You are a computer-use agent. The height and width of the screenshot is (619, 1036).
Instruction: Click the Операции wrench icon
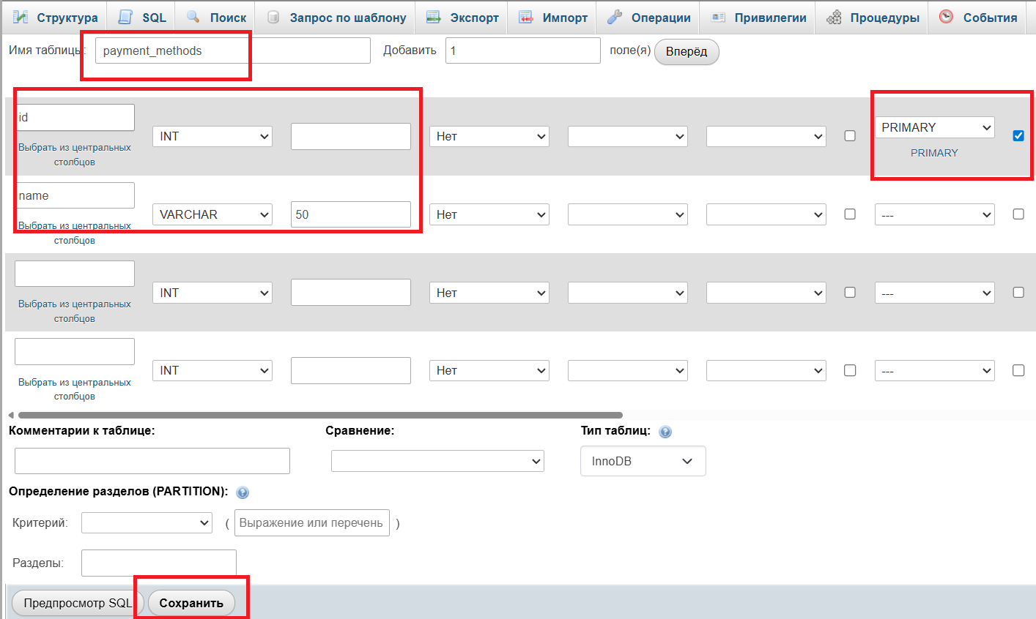615,17
